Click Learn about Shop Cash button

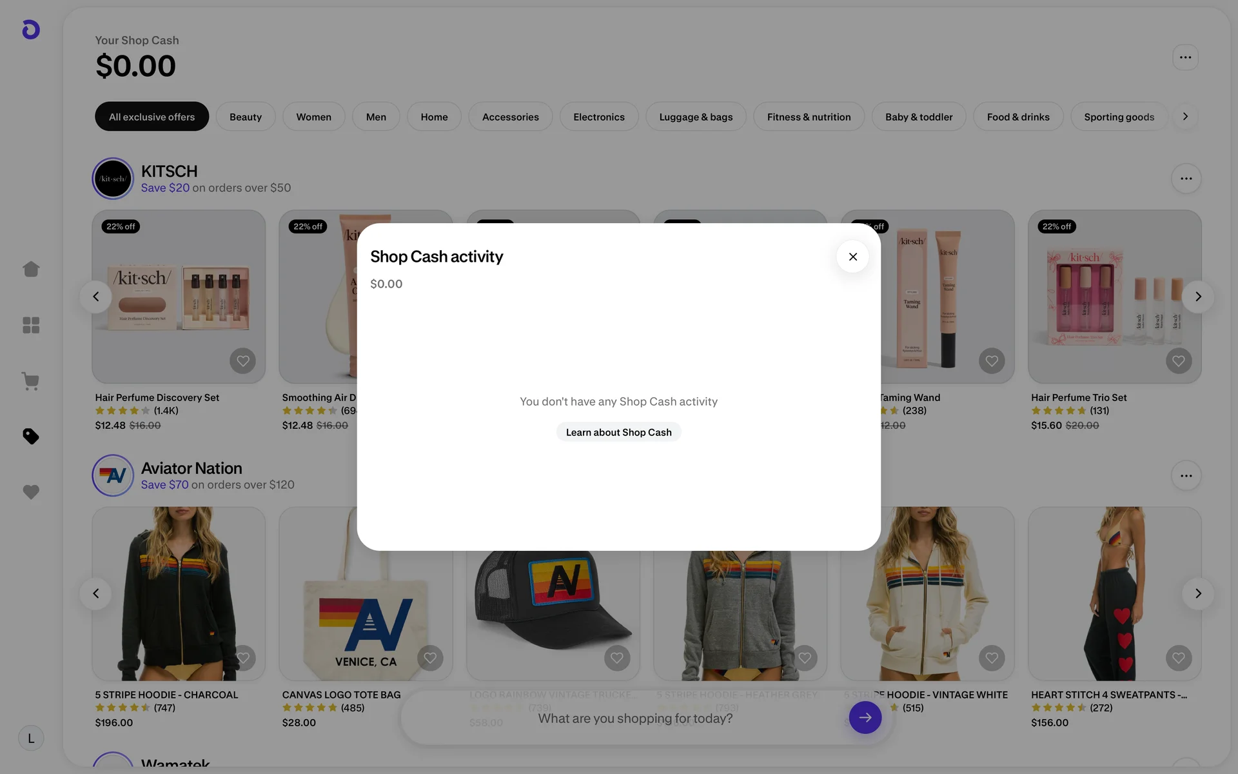618,432
